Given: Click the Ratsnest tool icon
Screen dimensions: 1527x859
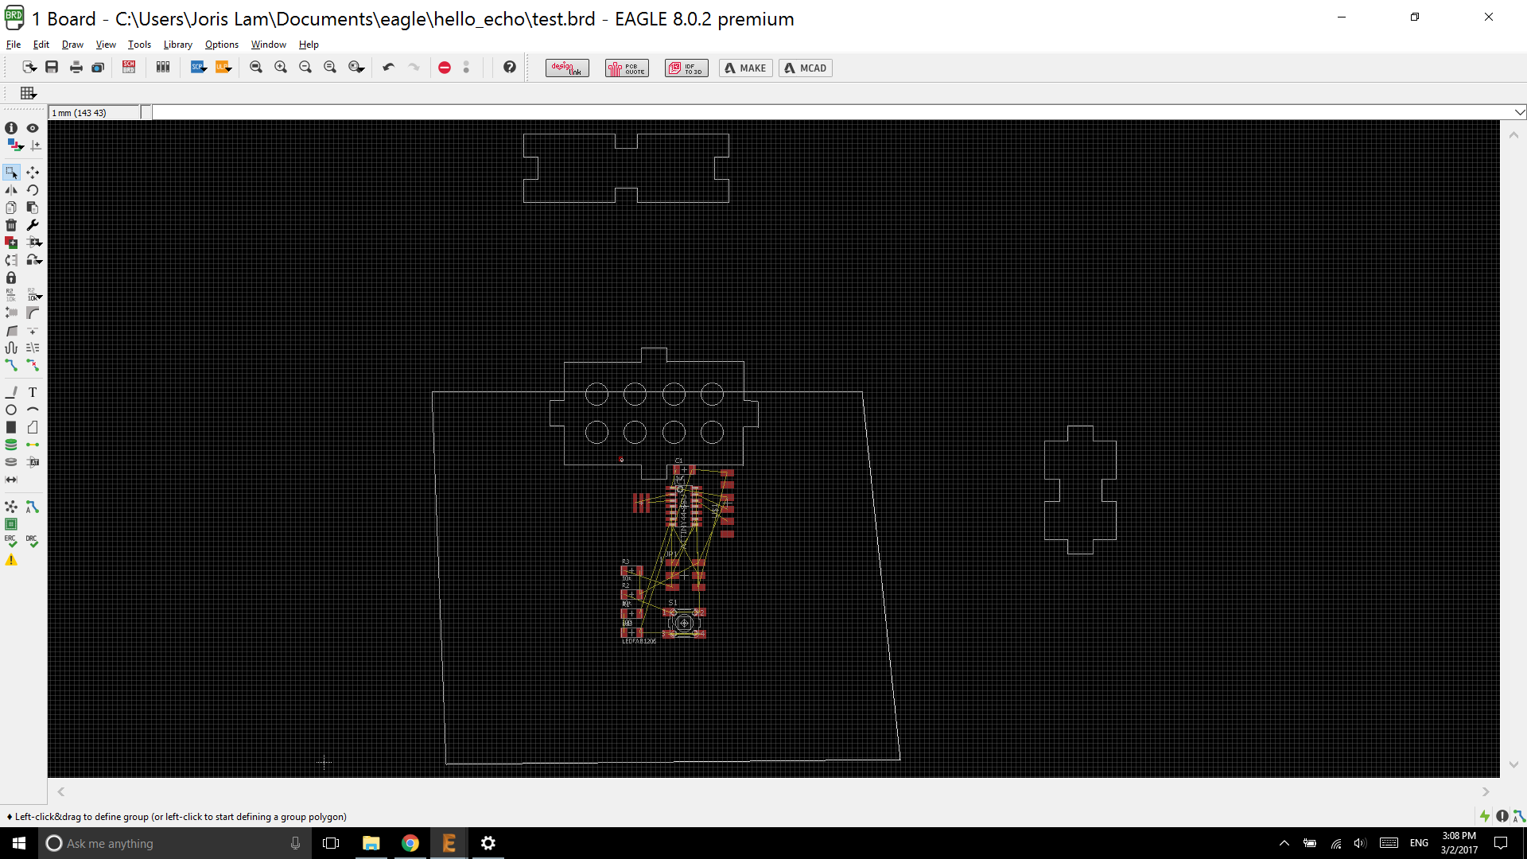Looking at the screenshot, I should [x=11, y=507].
